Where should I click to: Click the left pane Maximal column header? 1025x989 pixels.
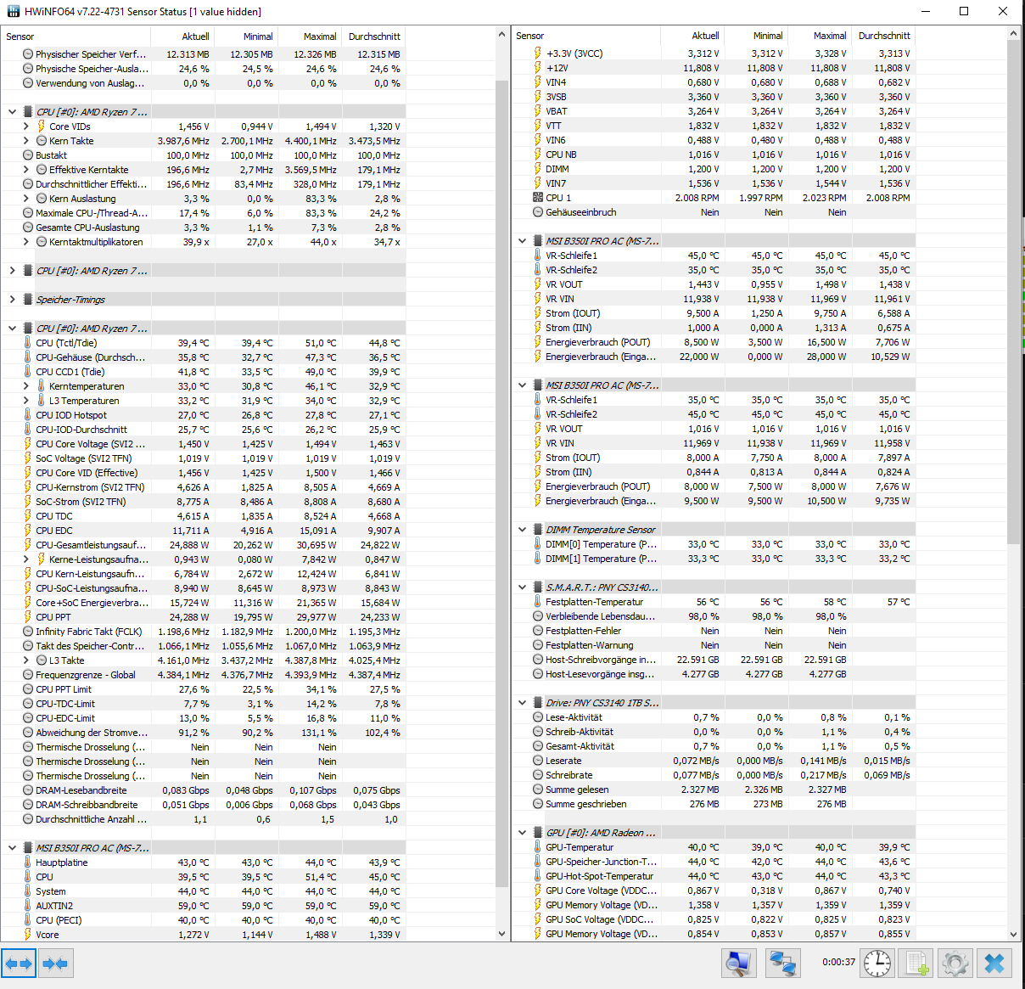click(310, 37)
